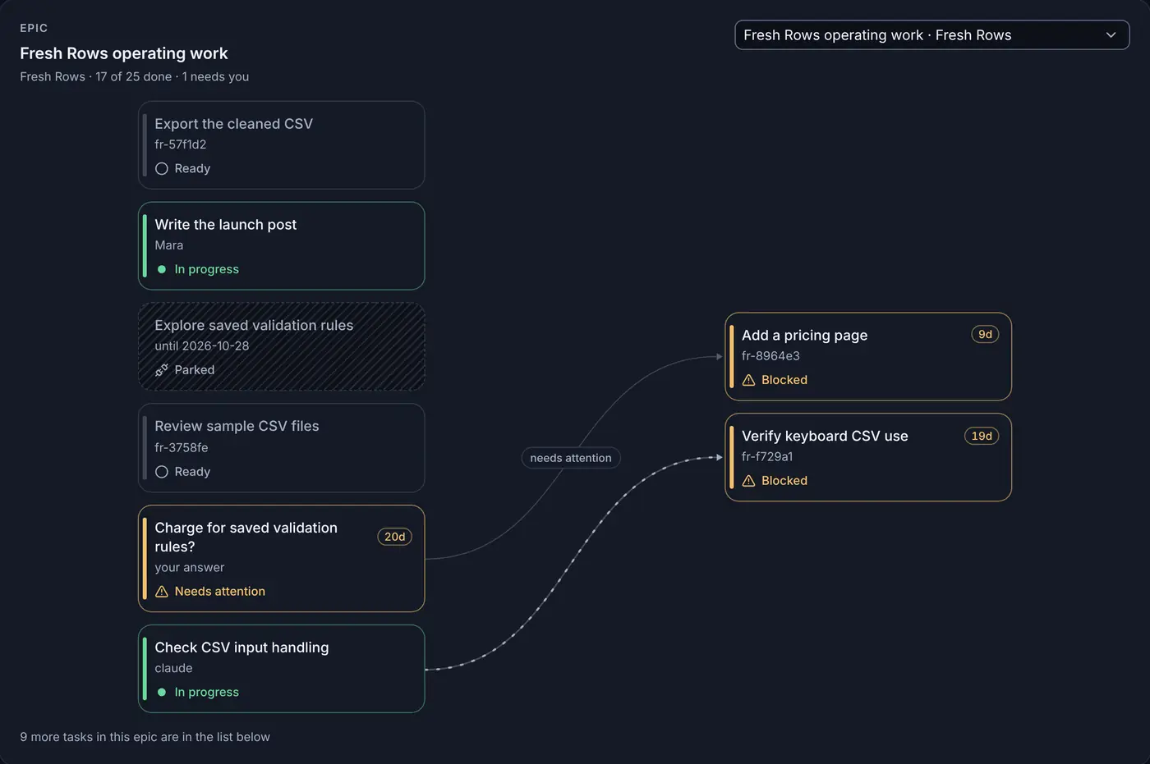The width and height of the screenshot is (1150, 764).
Task: Click the task ID fr-57f1d2
Action: [x=181, y=144]
